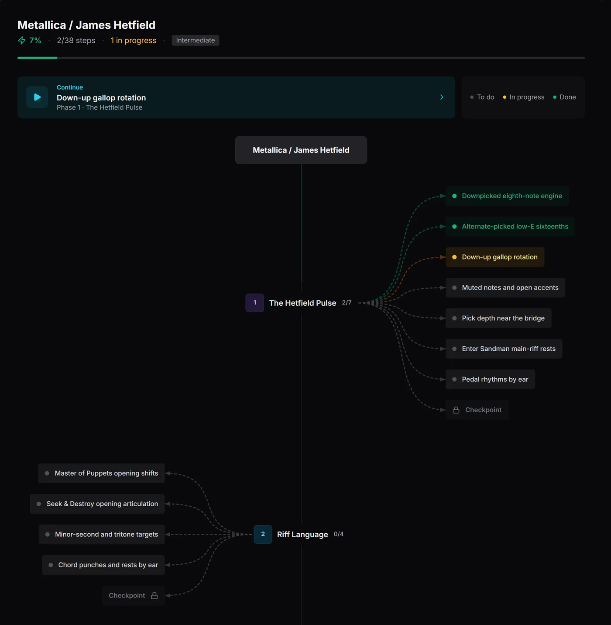Click the 2/38 steps counter
This screenshot has height=625, width=611.
(76, 40)
